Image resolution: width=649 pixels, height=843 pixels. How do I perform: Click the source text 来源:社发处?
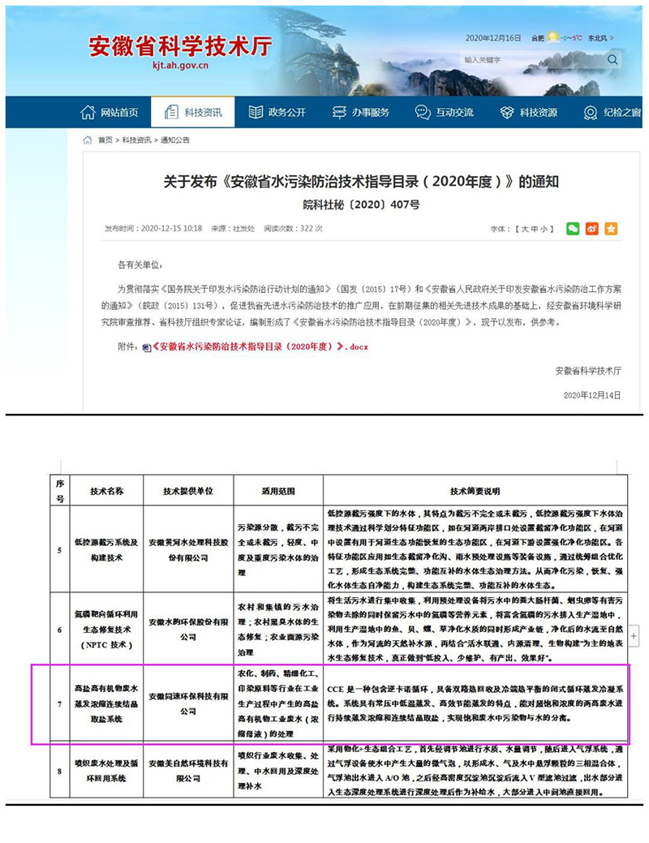pos(233,229)
